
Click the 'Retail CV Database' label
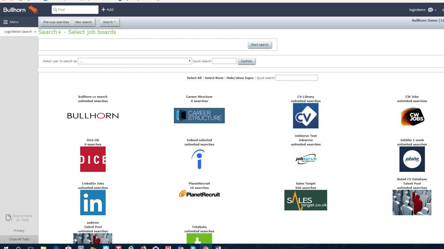[x=412, y=179]
